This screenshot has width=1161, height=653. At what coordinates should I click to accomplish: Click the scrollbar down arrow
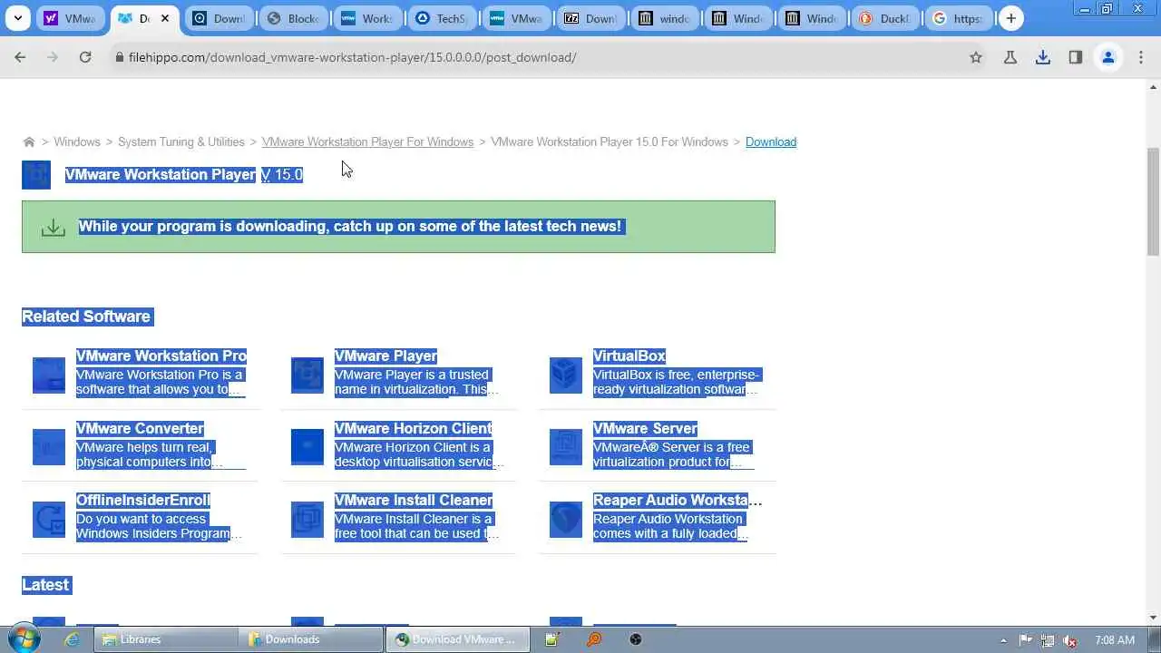(x=1154, y=618)
